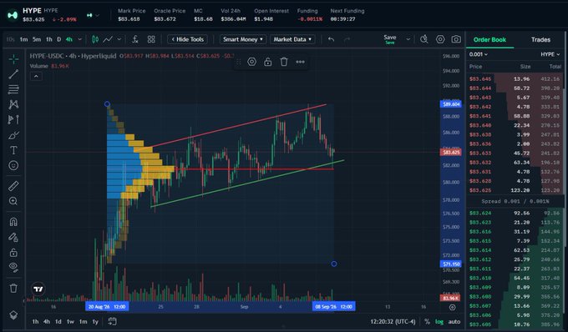Select the 1m timeframe

(x=23, y=39)
